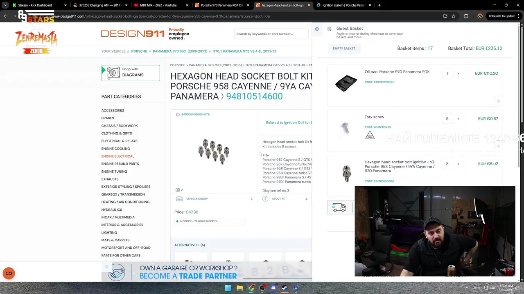Screen dimensions: 524x294
Task: Open the chat widget bubble
Action: [9, 274]
